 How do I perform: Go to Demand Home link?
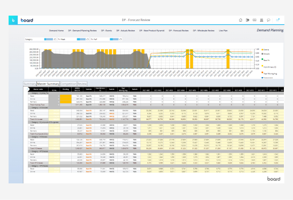[57, 31]
